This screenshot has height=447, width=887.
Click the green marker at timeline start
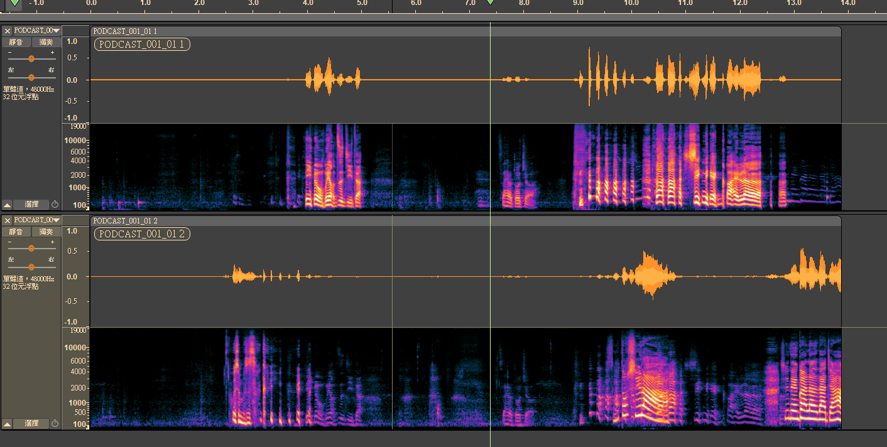pyautogui.click(x=15, y=3)
